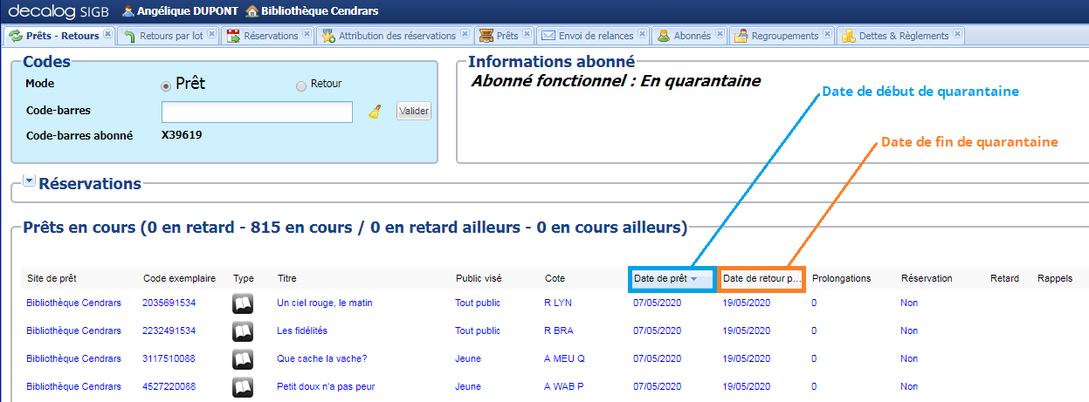Screen dimensions: 1089x402
Task: Click cote R LYN cell
Action: [x=558, y=303]
